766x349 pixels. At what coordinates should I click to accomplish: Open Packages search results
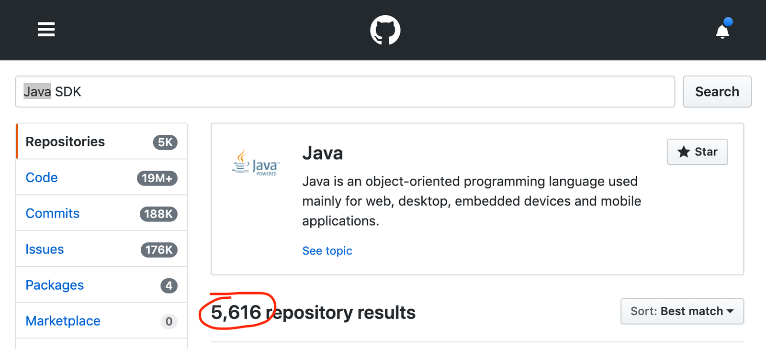tap(55, 285)
